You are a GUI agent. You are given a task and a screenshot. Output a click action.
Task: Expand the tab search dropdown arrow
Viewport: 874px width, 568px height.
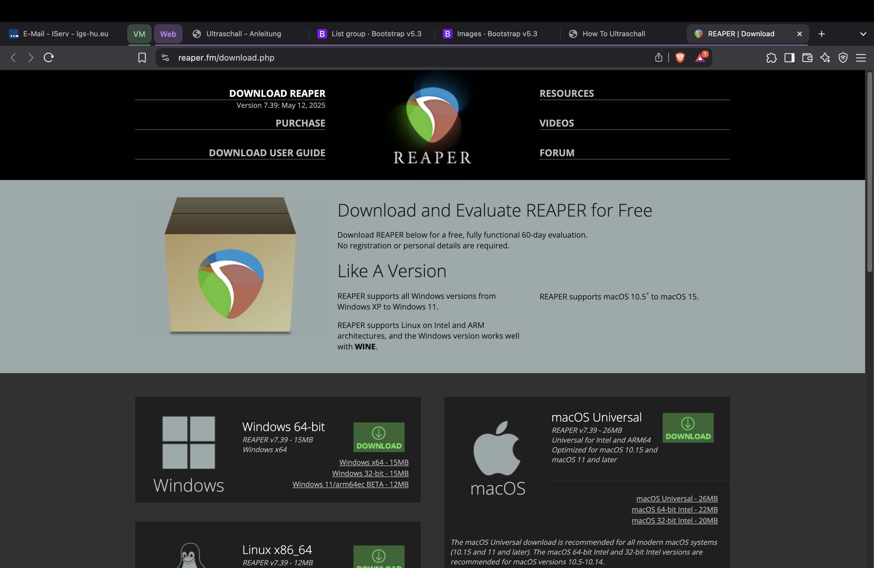coord(863,34)
